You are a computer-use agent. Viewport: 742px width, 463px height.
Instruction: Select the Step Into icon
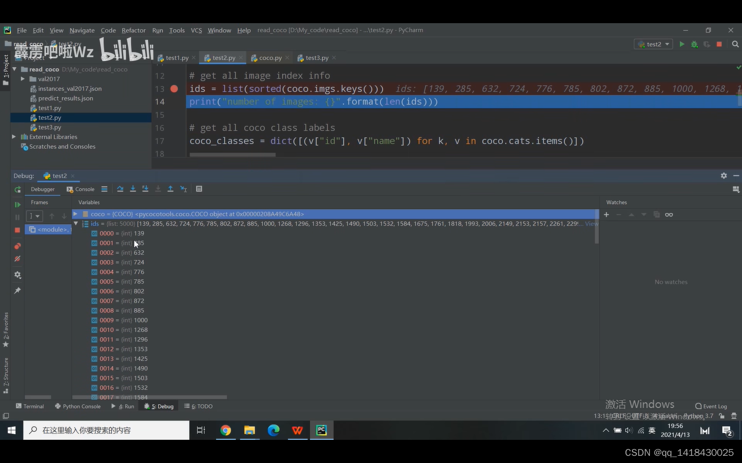point(133,189)
